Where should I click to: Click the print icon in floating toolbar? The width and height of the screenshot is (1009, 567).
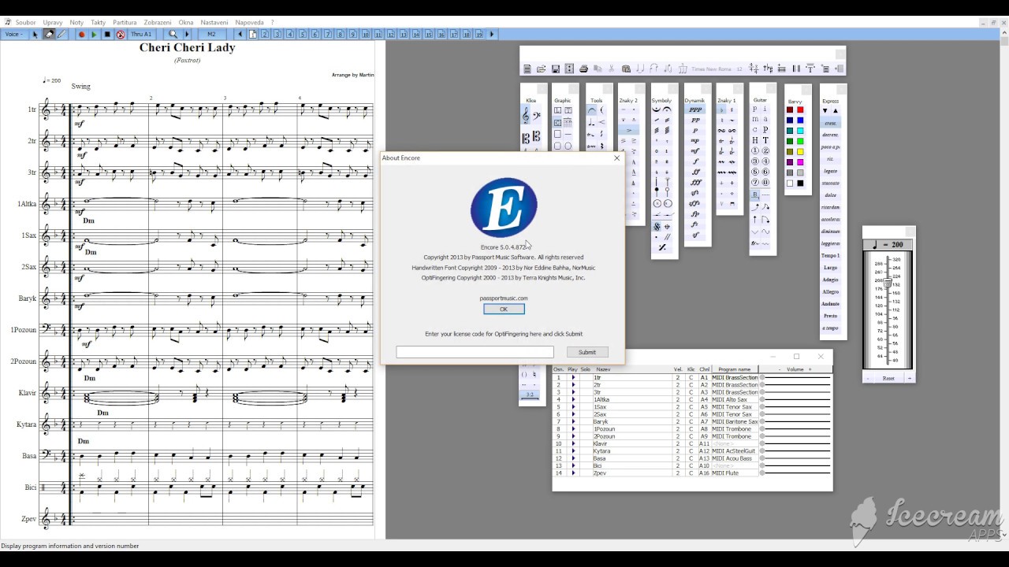583,69
